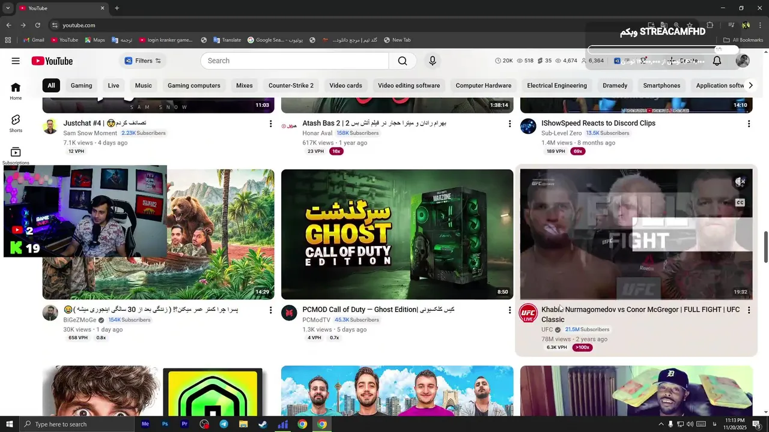Select the Electrical Engineering chip
This screenshot has height=432, width=769.
[x=557, y=85]
